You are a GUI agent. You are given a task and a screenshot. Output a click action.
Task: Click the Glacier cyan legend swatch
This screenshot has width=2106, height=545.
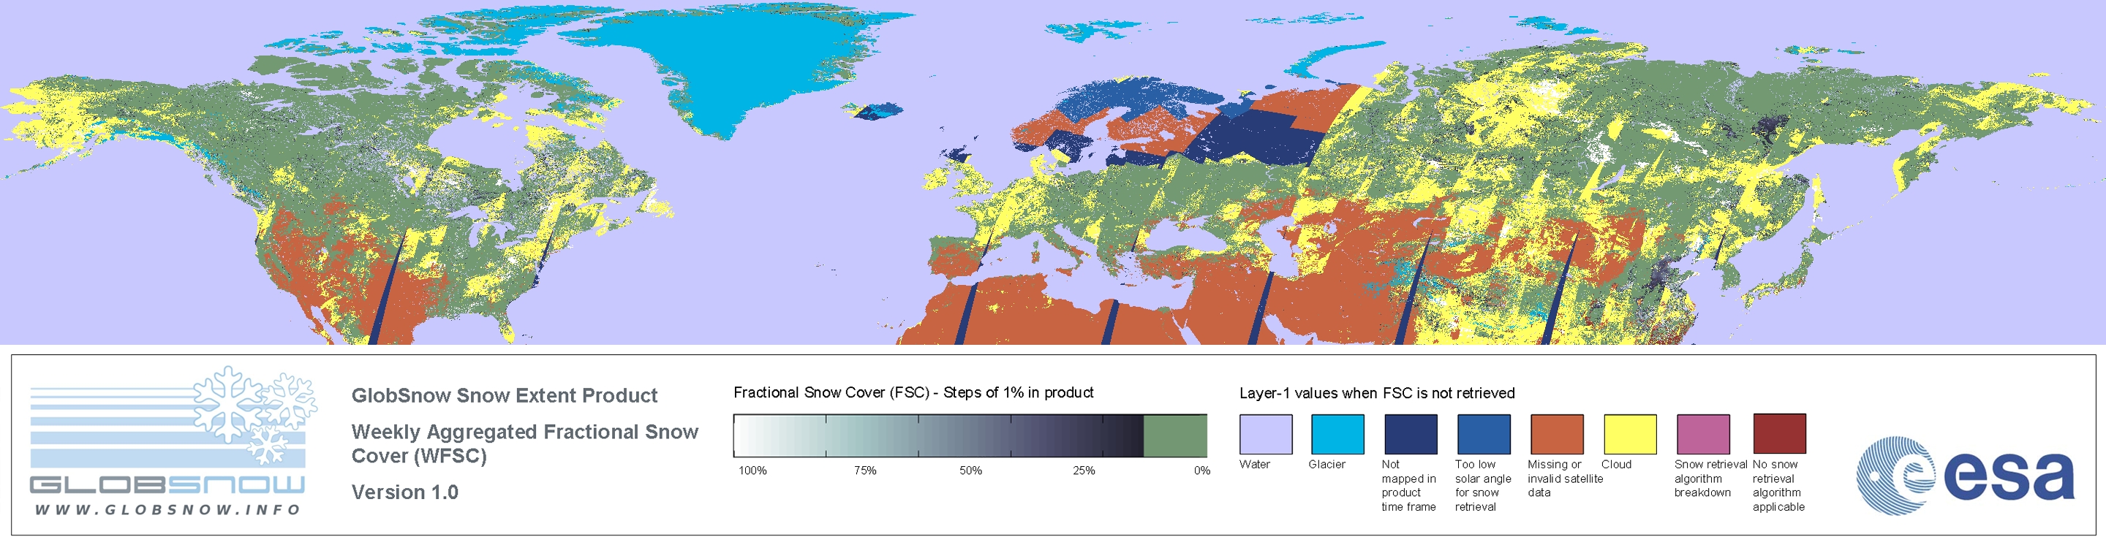click(1337, 434)
